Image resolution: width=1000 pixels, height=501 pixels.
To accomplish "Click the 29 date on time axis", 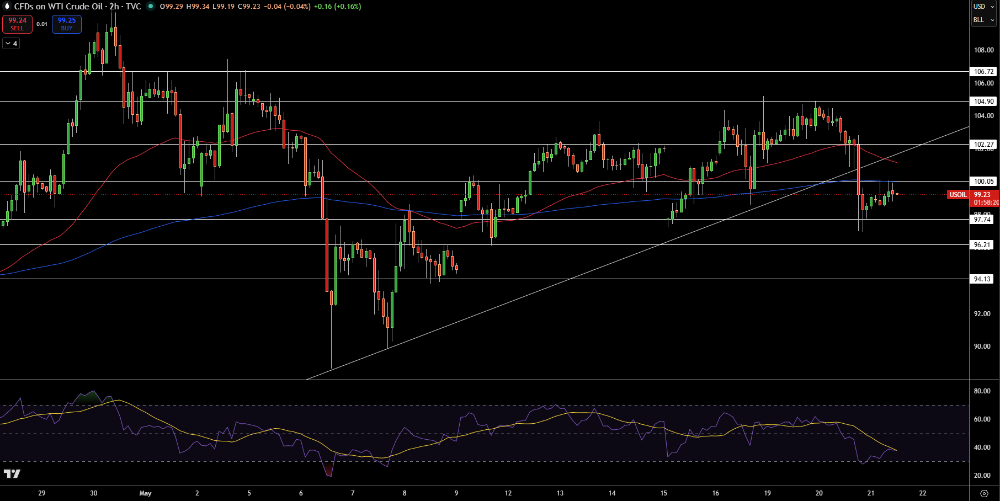I will (42, 493).
